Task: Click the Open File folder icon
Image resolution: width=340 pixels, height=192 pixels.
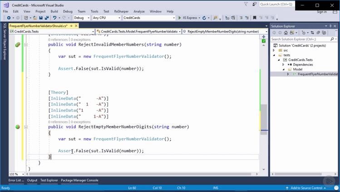Action: pyautogui.click(x=35, y=18)
